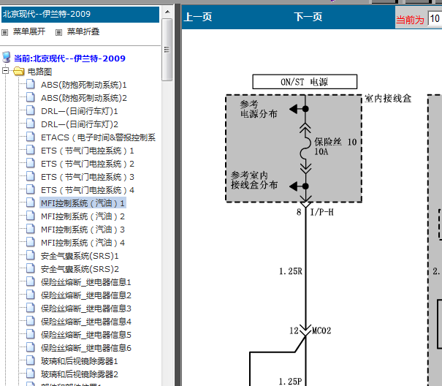This screenshot has height=386, width=442.
Task: Click page icon for DRL—(日间行车灯)1
Action: click(x=31, y=110)
